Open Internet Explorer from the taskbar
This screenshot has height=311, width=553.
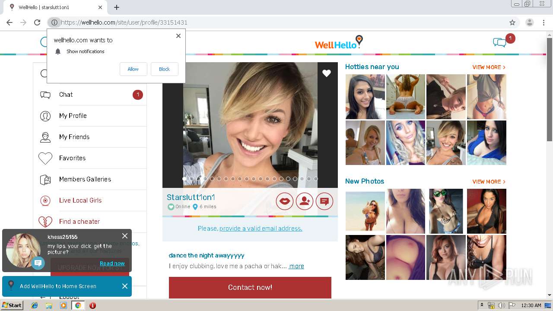click(35, 305)
